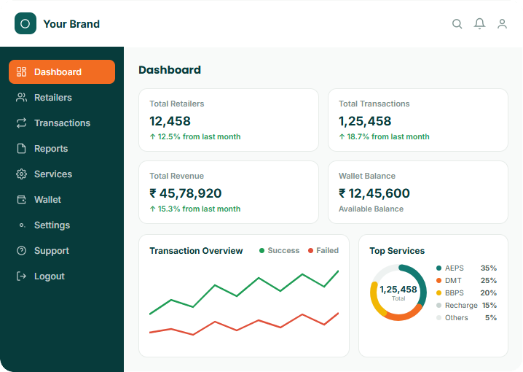The width and height of the screenshot is (523, 372).
Task: Click the Services gear icon in sidebar
Action: click(21, 174)
